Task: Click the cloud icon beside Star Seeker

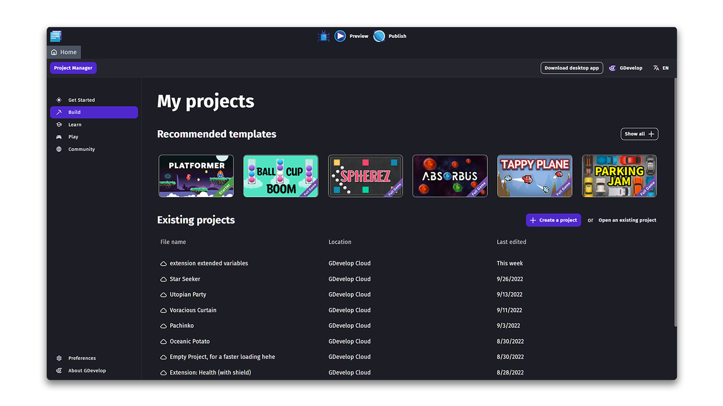Action: pos(163,279)
